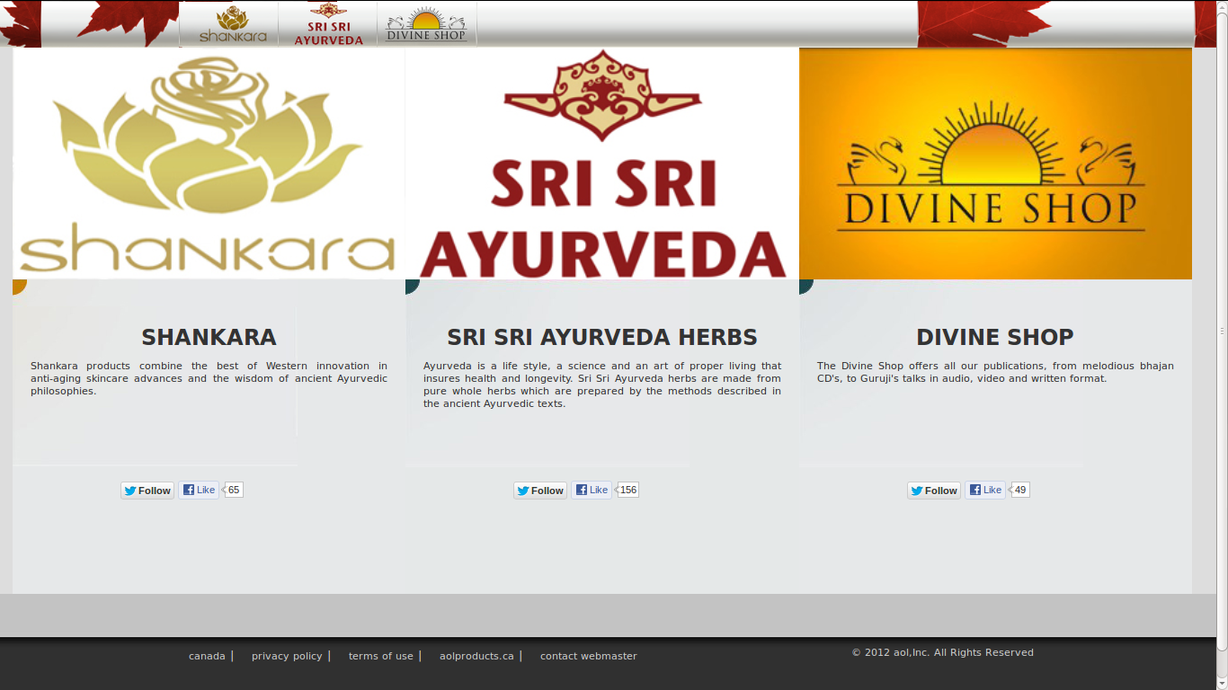Viewport: 1228px width, 690px height.
Task: Open the privacy policy footer link
Action: click(287, 656)
